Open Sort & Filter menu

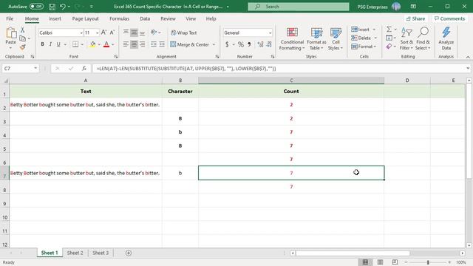click(406, 39)
